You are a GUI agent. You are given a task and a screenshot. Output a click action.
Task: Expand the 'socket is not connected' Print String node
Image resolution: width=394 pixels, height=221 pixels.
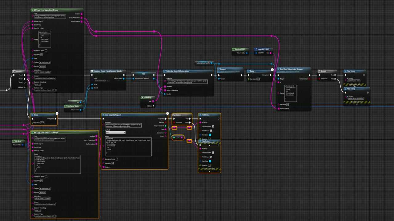pos(357,104)
